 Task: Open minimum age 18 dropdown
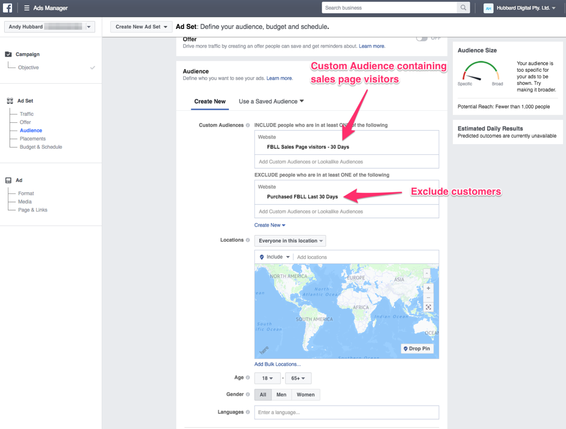pyautogui.click(x=267, y=378)
